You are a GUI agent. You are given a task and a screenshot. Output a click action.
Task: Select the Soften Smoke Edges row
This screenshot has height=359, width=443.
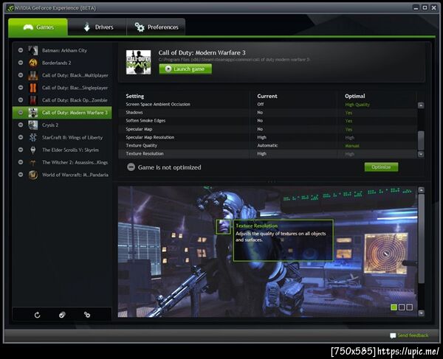coord(267,121)
